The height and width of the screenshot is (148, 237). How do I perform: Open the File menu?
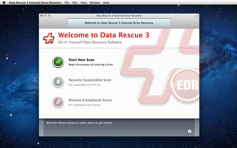[66, 2]
